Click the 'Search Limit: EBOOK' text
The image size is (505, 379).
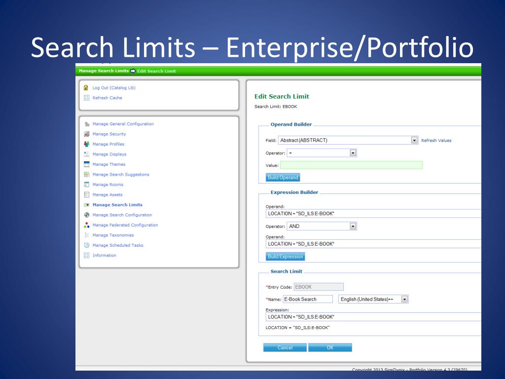(x=276, y=107)
